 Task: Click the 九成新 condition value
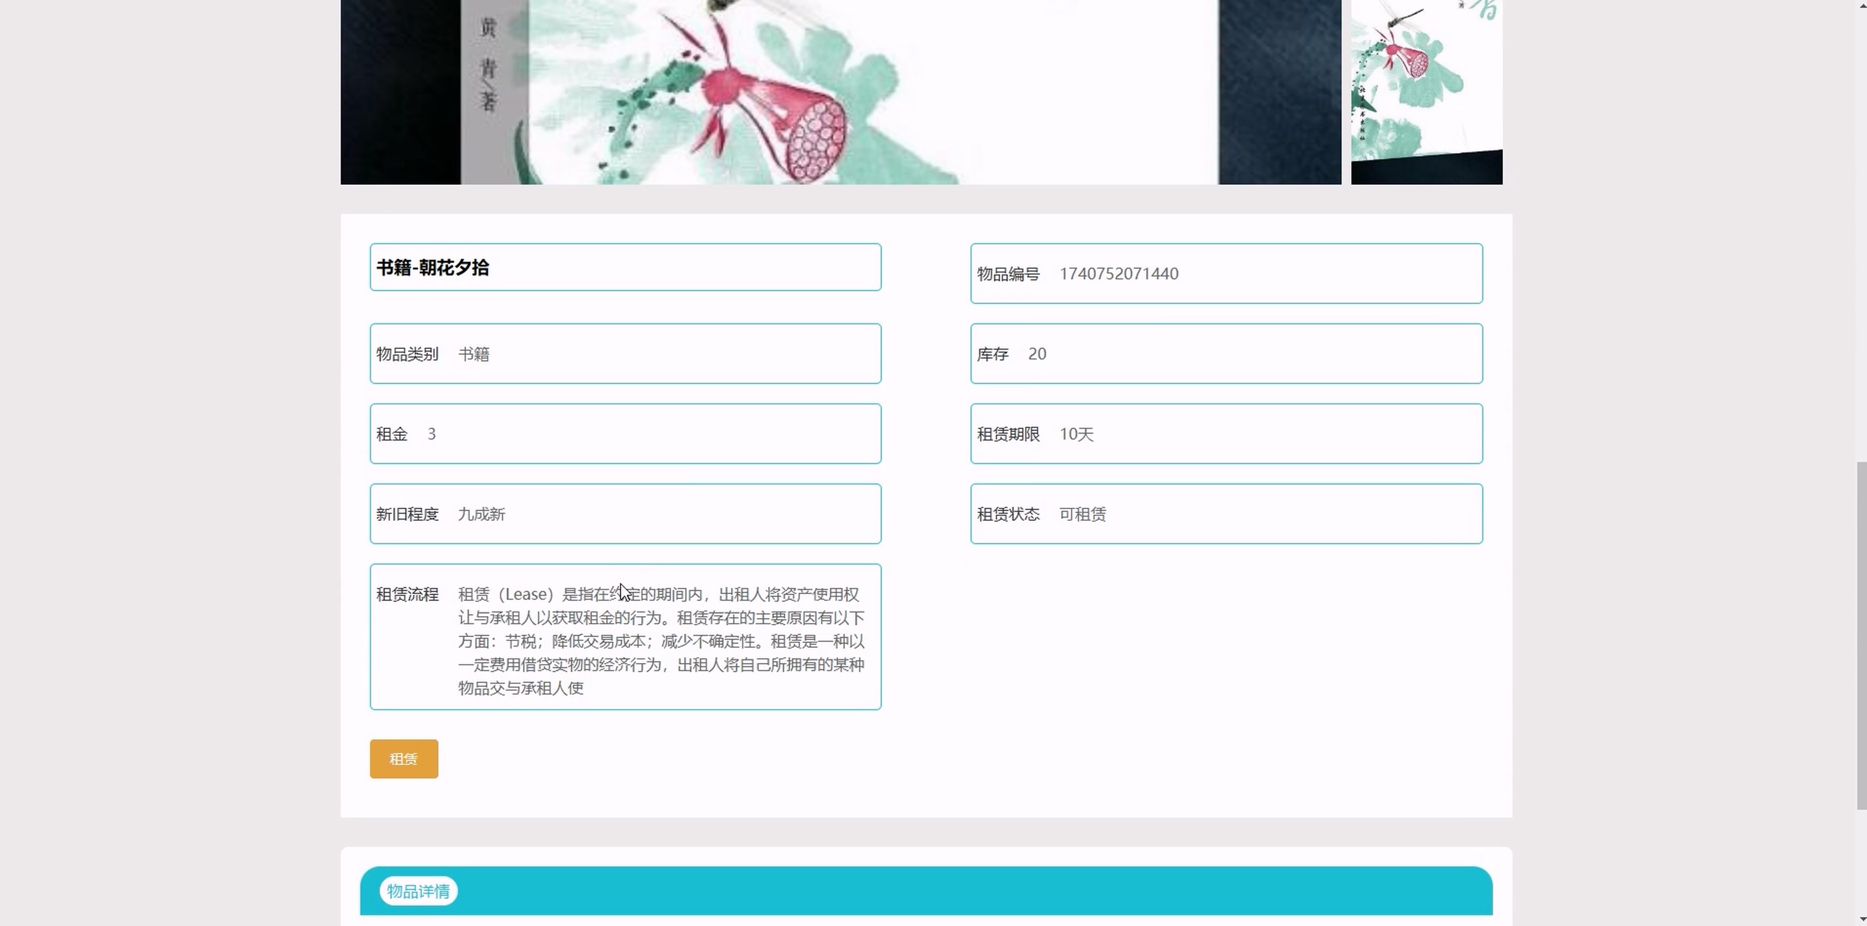[x=481, y=515]
